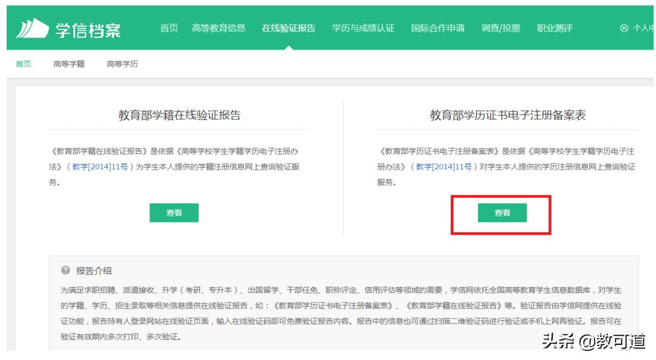656x360 pixels.
Task: Click the 学信档案 logo icon
Action: (32, 28)
